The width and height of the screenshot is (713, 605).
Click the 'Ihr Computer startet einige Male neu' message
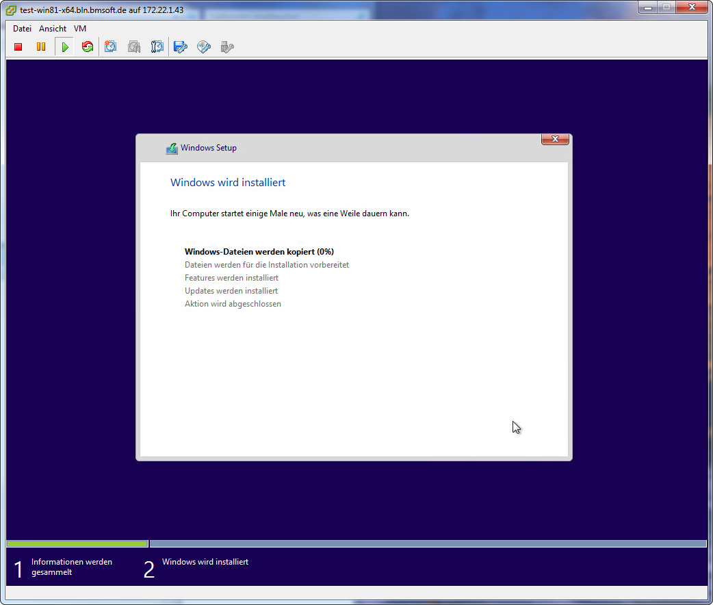[289, 214]
